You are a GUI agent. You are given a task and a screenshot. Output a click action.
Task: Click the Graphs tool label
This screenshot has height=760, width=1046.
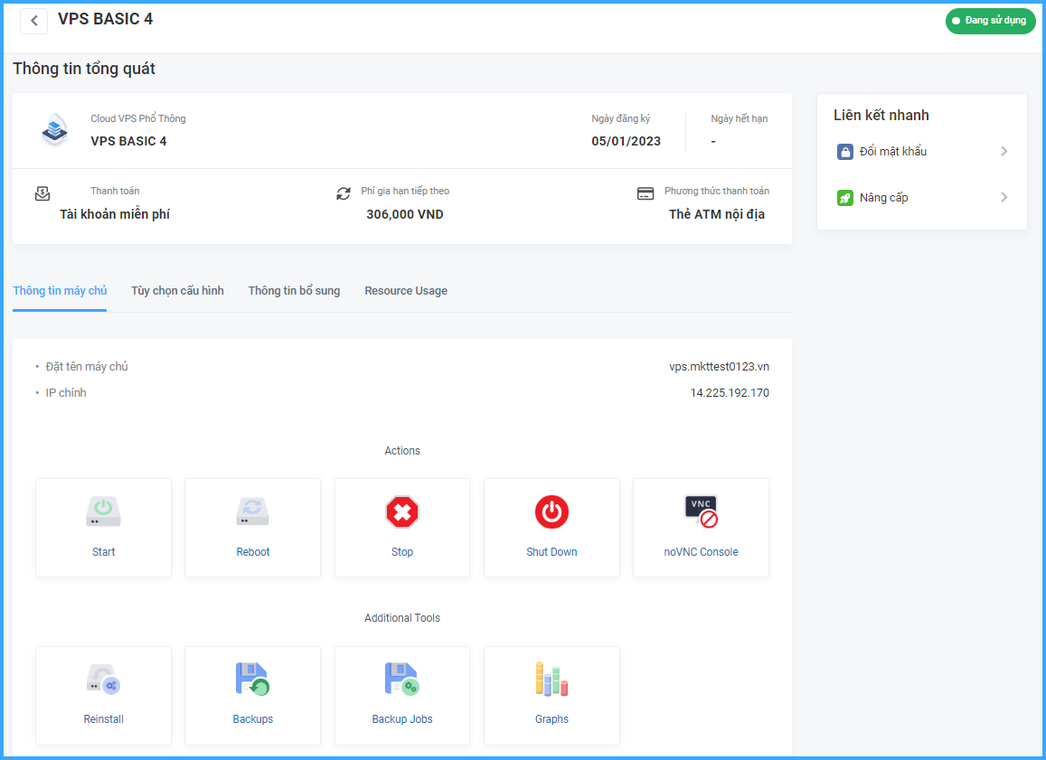tap(551, 719)
